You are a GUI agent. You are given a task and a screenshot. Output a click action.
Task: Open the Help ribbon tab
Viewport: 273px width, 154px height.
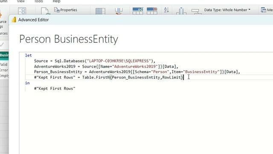click(56, 1)
